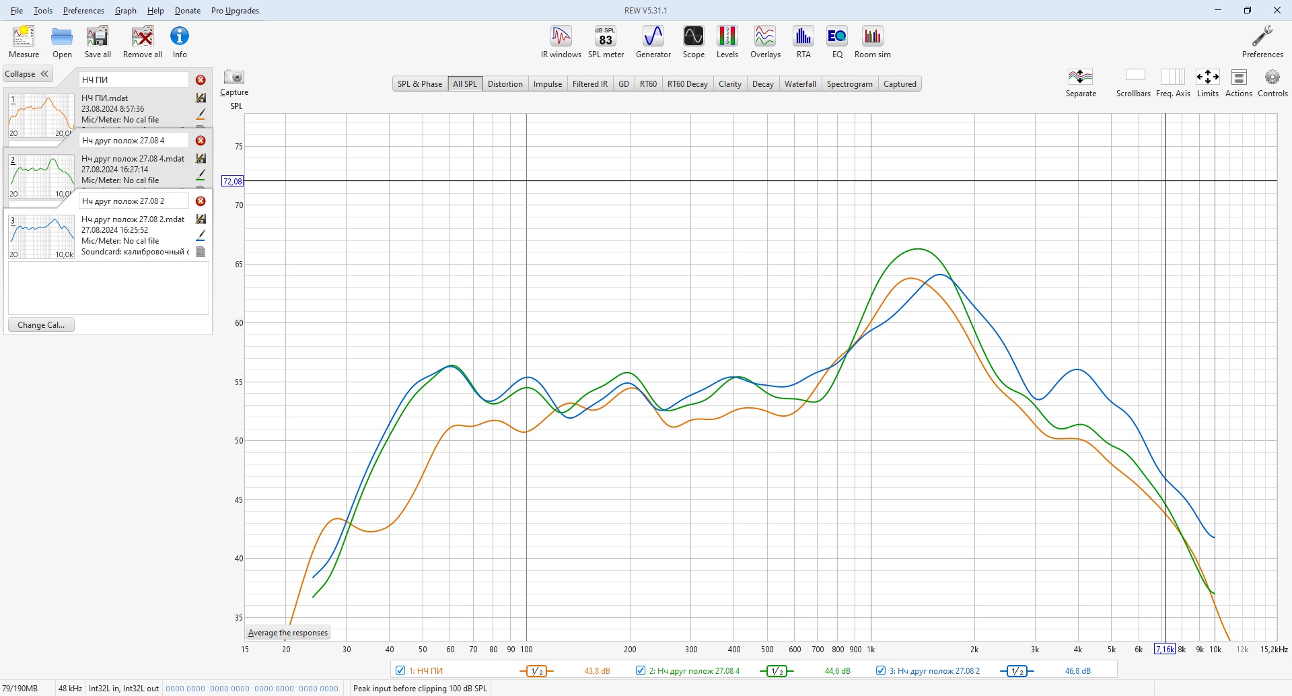1292x696 pixels.
Task: Click save icon for measurement 27.08 4.mdat
Action: click(201, 159)
